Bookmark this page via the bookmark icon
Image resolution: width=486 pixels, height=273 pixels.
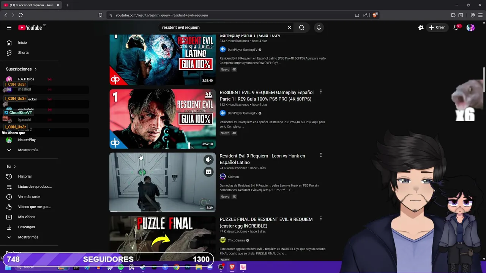point(100,15)
